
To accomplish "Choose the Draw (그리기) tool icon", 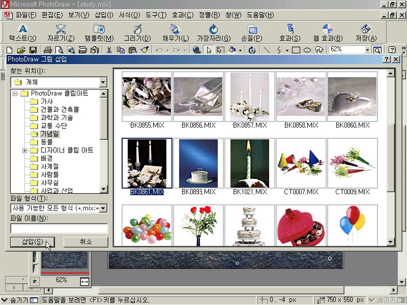I will (x=137, y=29).
